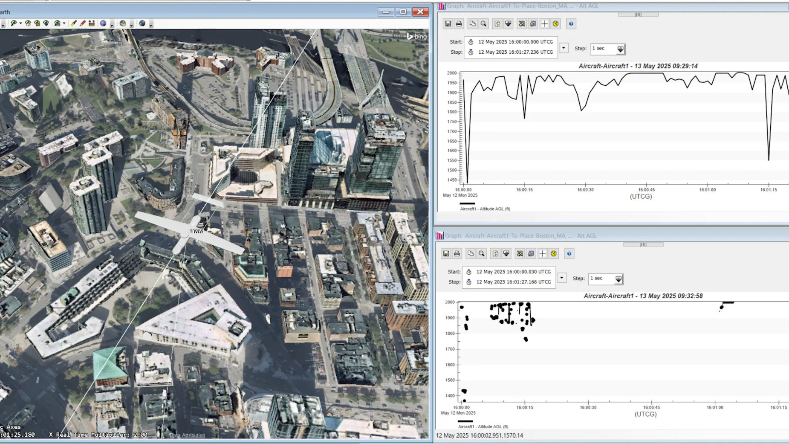
Task: Open toolbar options arrow after dark Earth globe icon
Action: point(151,24)
